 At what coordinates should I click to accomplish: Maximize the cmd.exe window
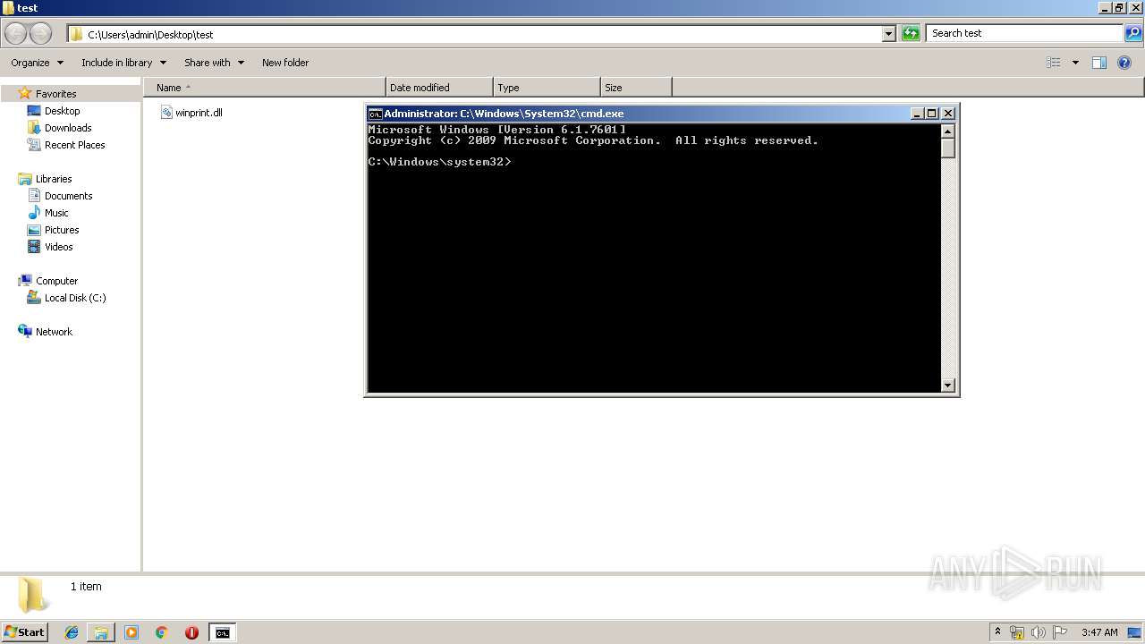932,114
